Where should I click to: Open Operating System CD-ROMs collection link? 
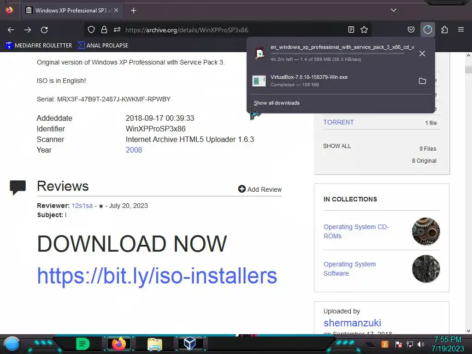(356, 231)
